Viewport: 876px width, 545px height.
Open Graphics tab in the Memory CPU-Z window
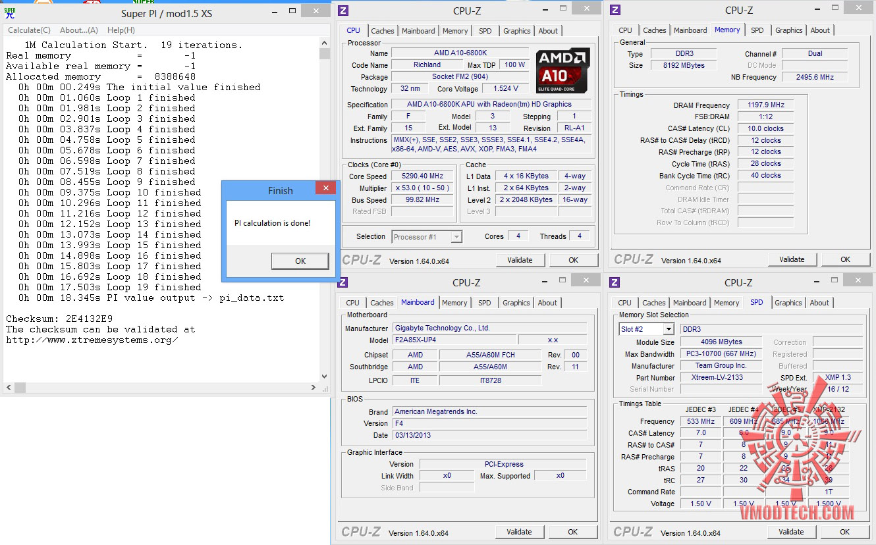(789, 30)
